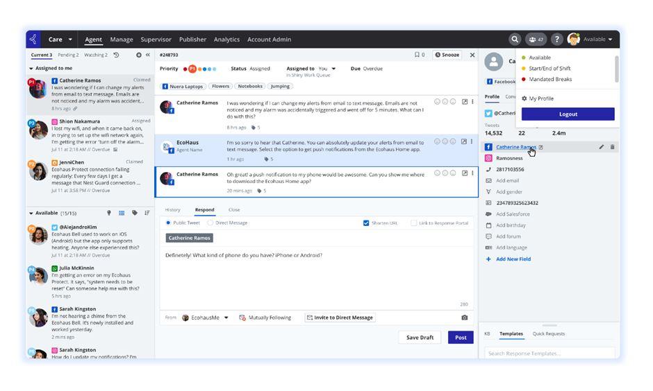Open the Care product dropdown
This screenshot has height=391, width=653.
[60, 40]
